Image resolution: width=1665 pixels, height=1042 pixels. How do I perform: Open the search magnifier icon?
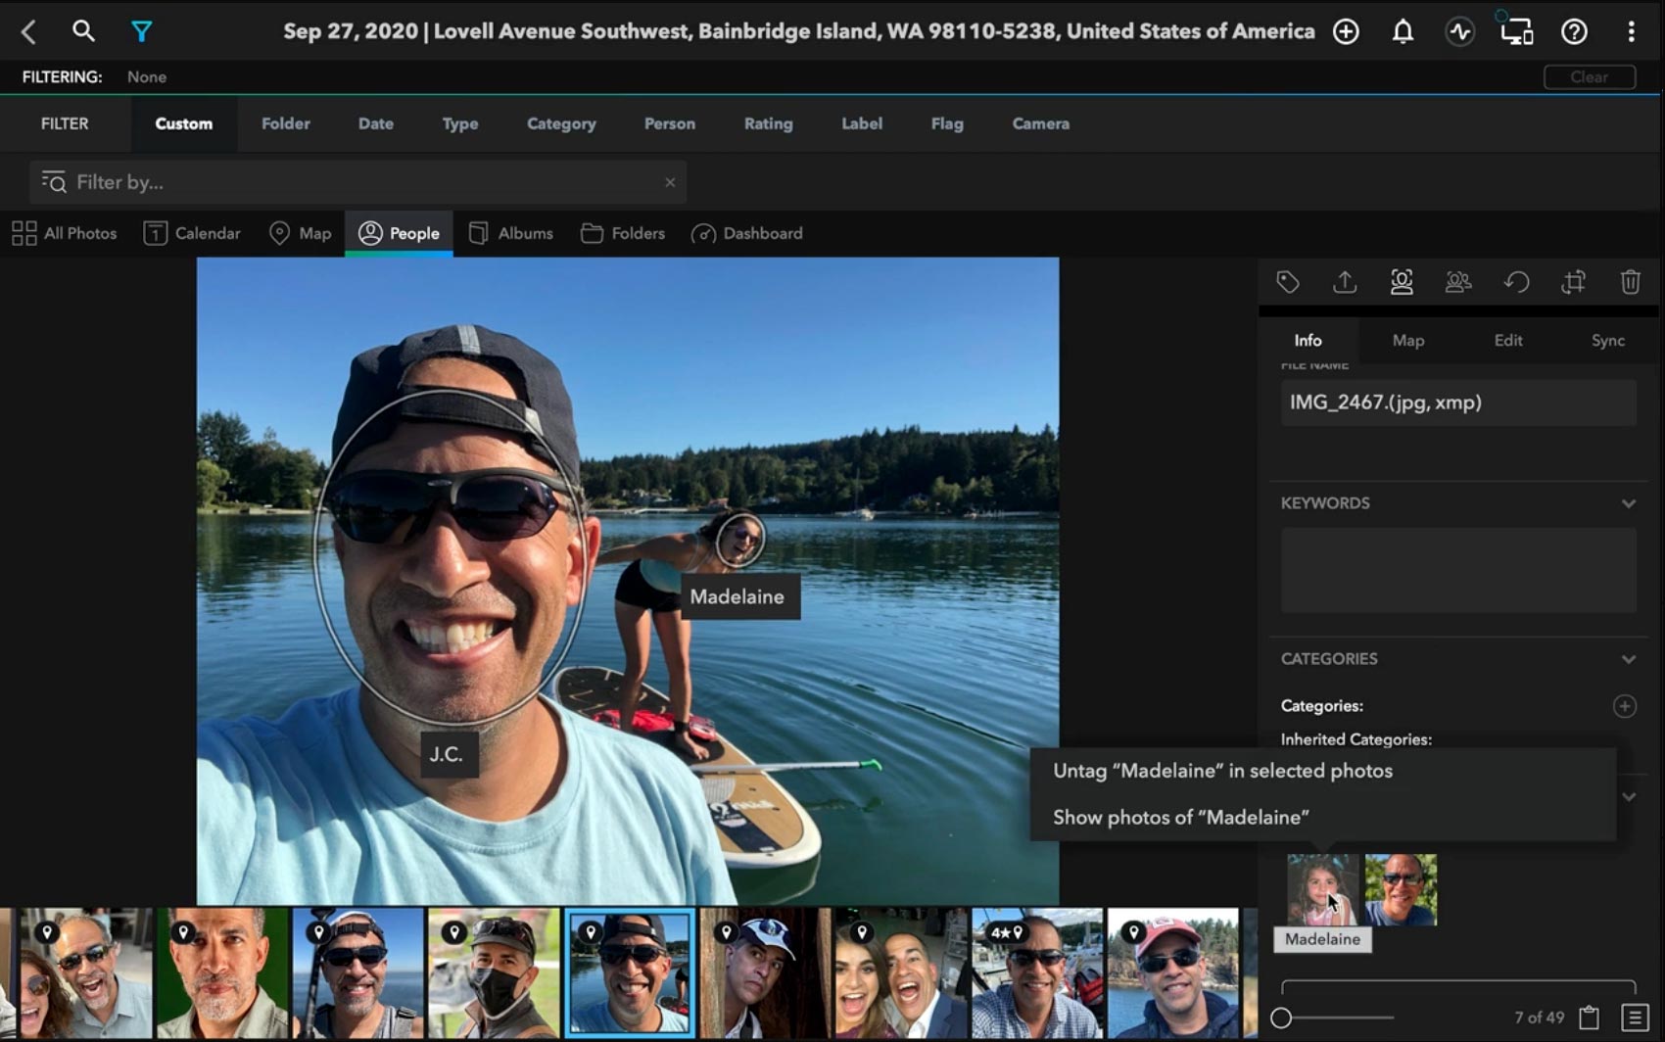pyautogui.click(x=83, y=31)
